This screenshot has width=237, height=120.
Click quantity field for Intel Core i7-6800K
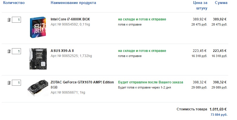pyautogui.click(x=16, y=20)
